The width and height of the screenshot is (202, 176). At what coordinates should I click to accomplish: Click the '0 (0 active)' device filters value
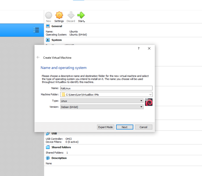72,142
